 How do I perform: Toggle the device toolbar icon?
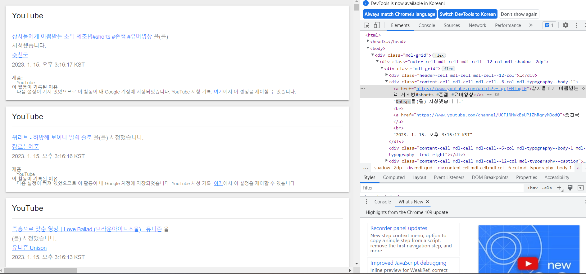click(x=377, y=25)
